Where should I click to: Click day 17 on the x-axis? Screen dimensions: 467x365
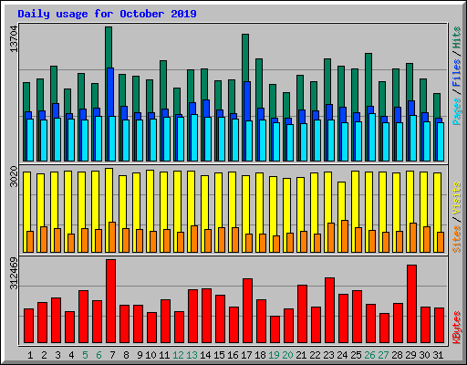pos(246,355)
